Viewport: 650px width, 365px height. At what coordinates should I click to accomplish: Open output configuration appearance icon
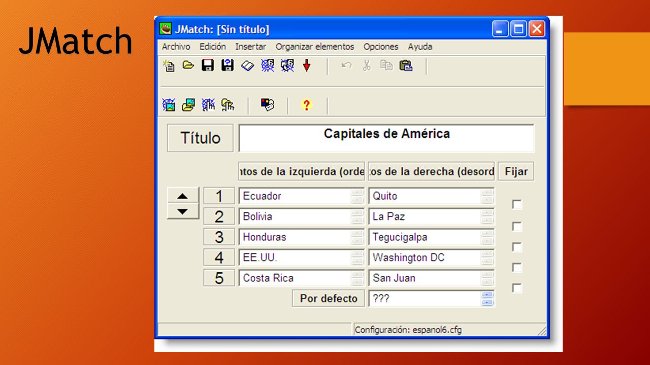[268, 104]
